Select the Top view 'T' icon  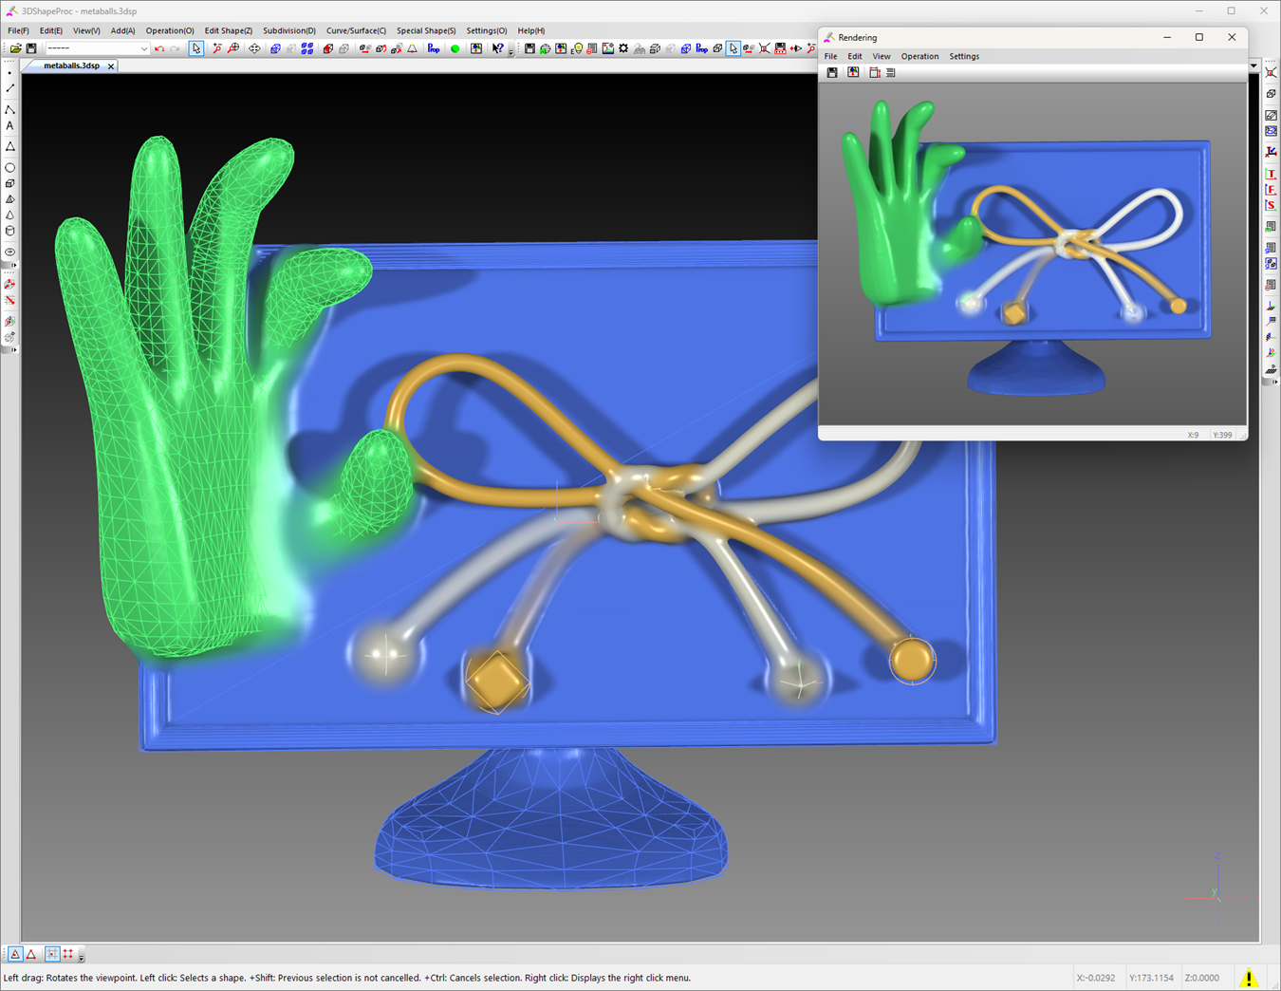[x=1271, y=174]
